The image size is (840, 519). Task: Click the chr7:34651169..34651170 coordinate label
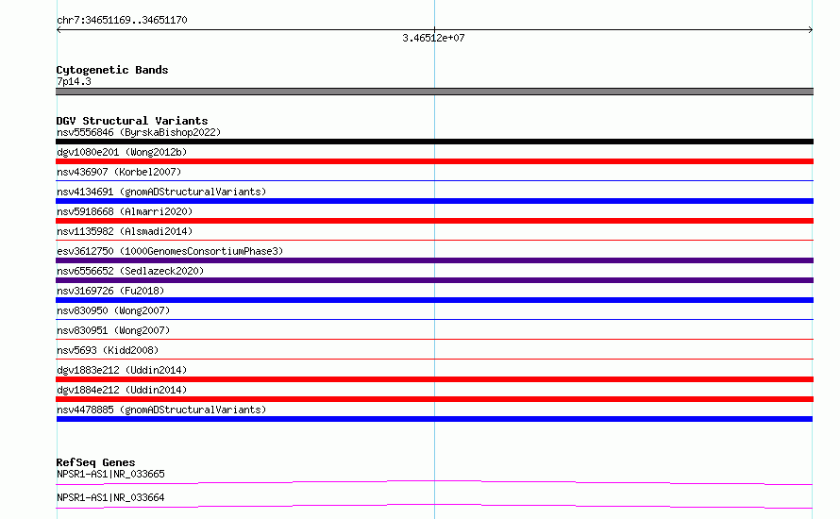[122, 20]
